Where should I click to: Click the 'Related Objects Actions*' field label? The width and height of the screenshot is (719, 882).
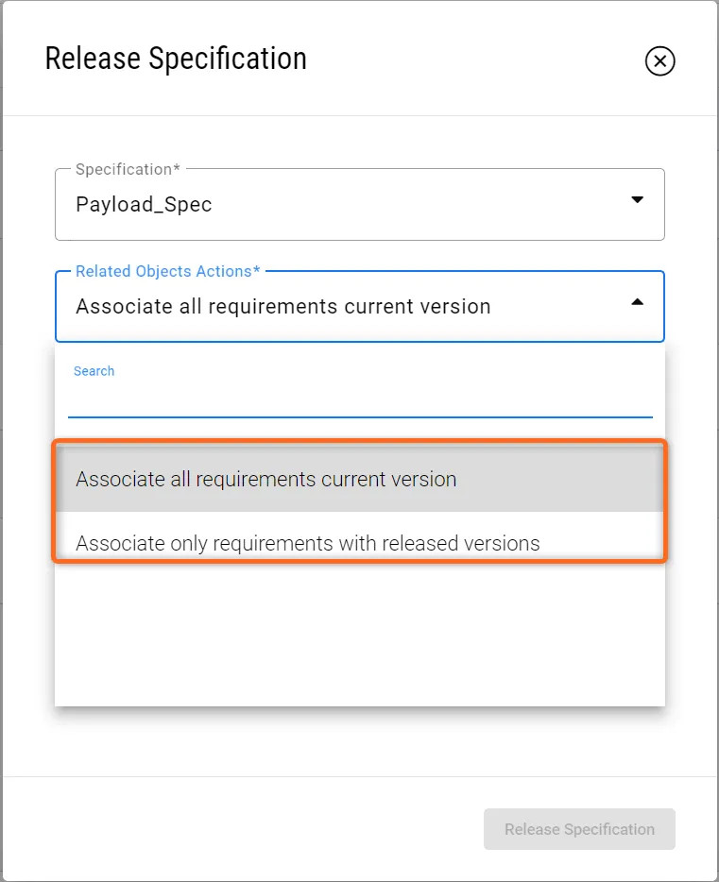click(167, 271)
